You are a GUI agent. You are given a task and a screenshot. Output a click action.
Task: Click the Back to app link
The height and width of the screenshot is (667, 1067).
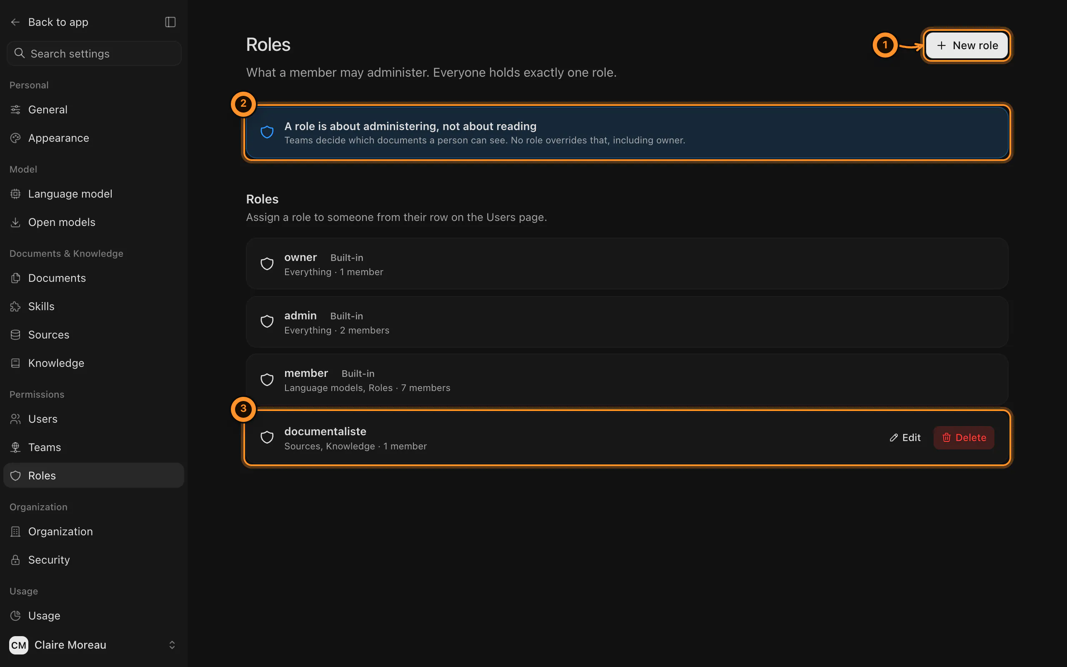tap(49, 22)
